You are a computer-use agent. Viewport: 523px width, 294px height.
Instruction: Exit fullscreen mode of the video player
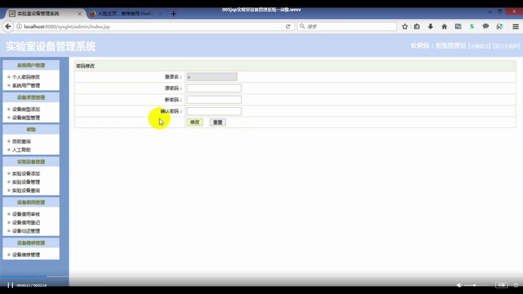click(x=516, y=285)
